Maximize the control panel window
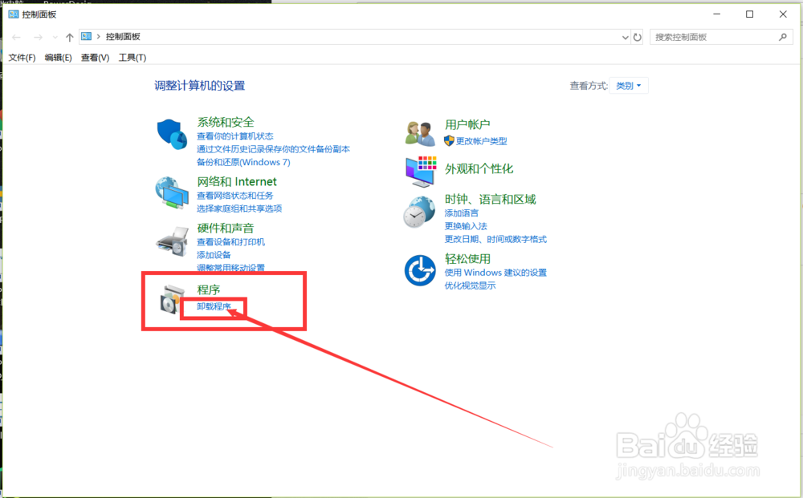 [x=750, y=14]
